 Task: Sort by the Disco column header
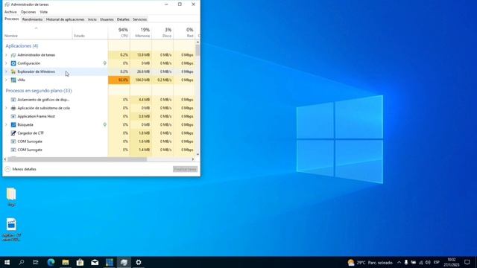point(162,32)
